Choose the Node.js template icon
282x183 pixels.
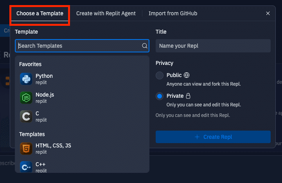point(26,98)
